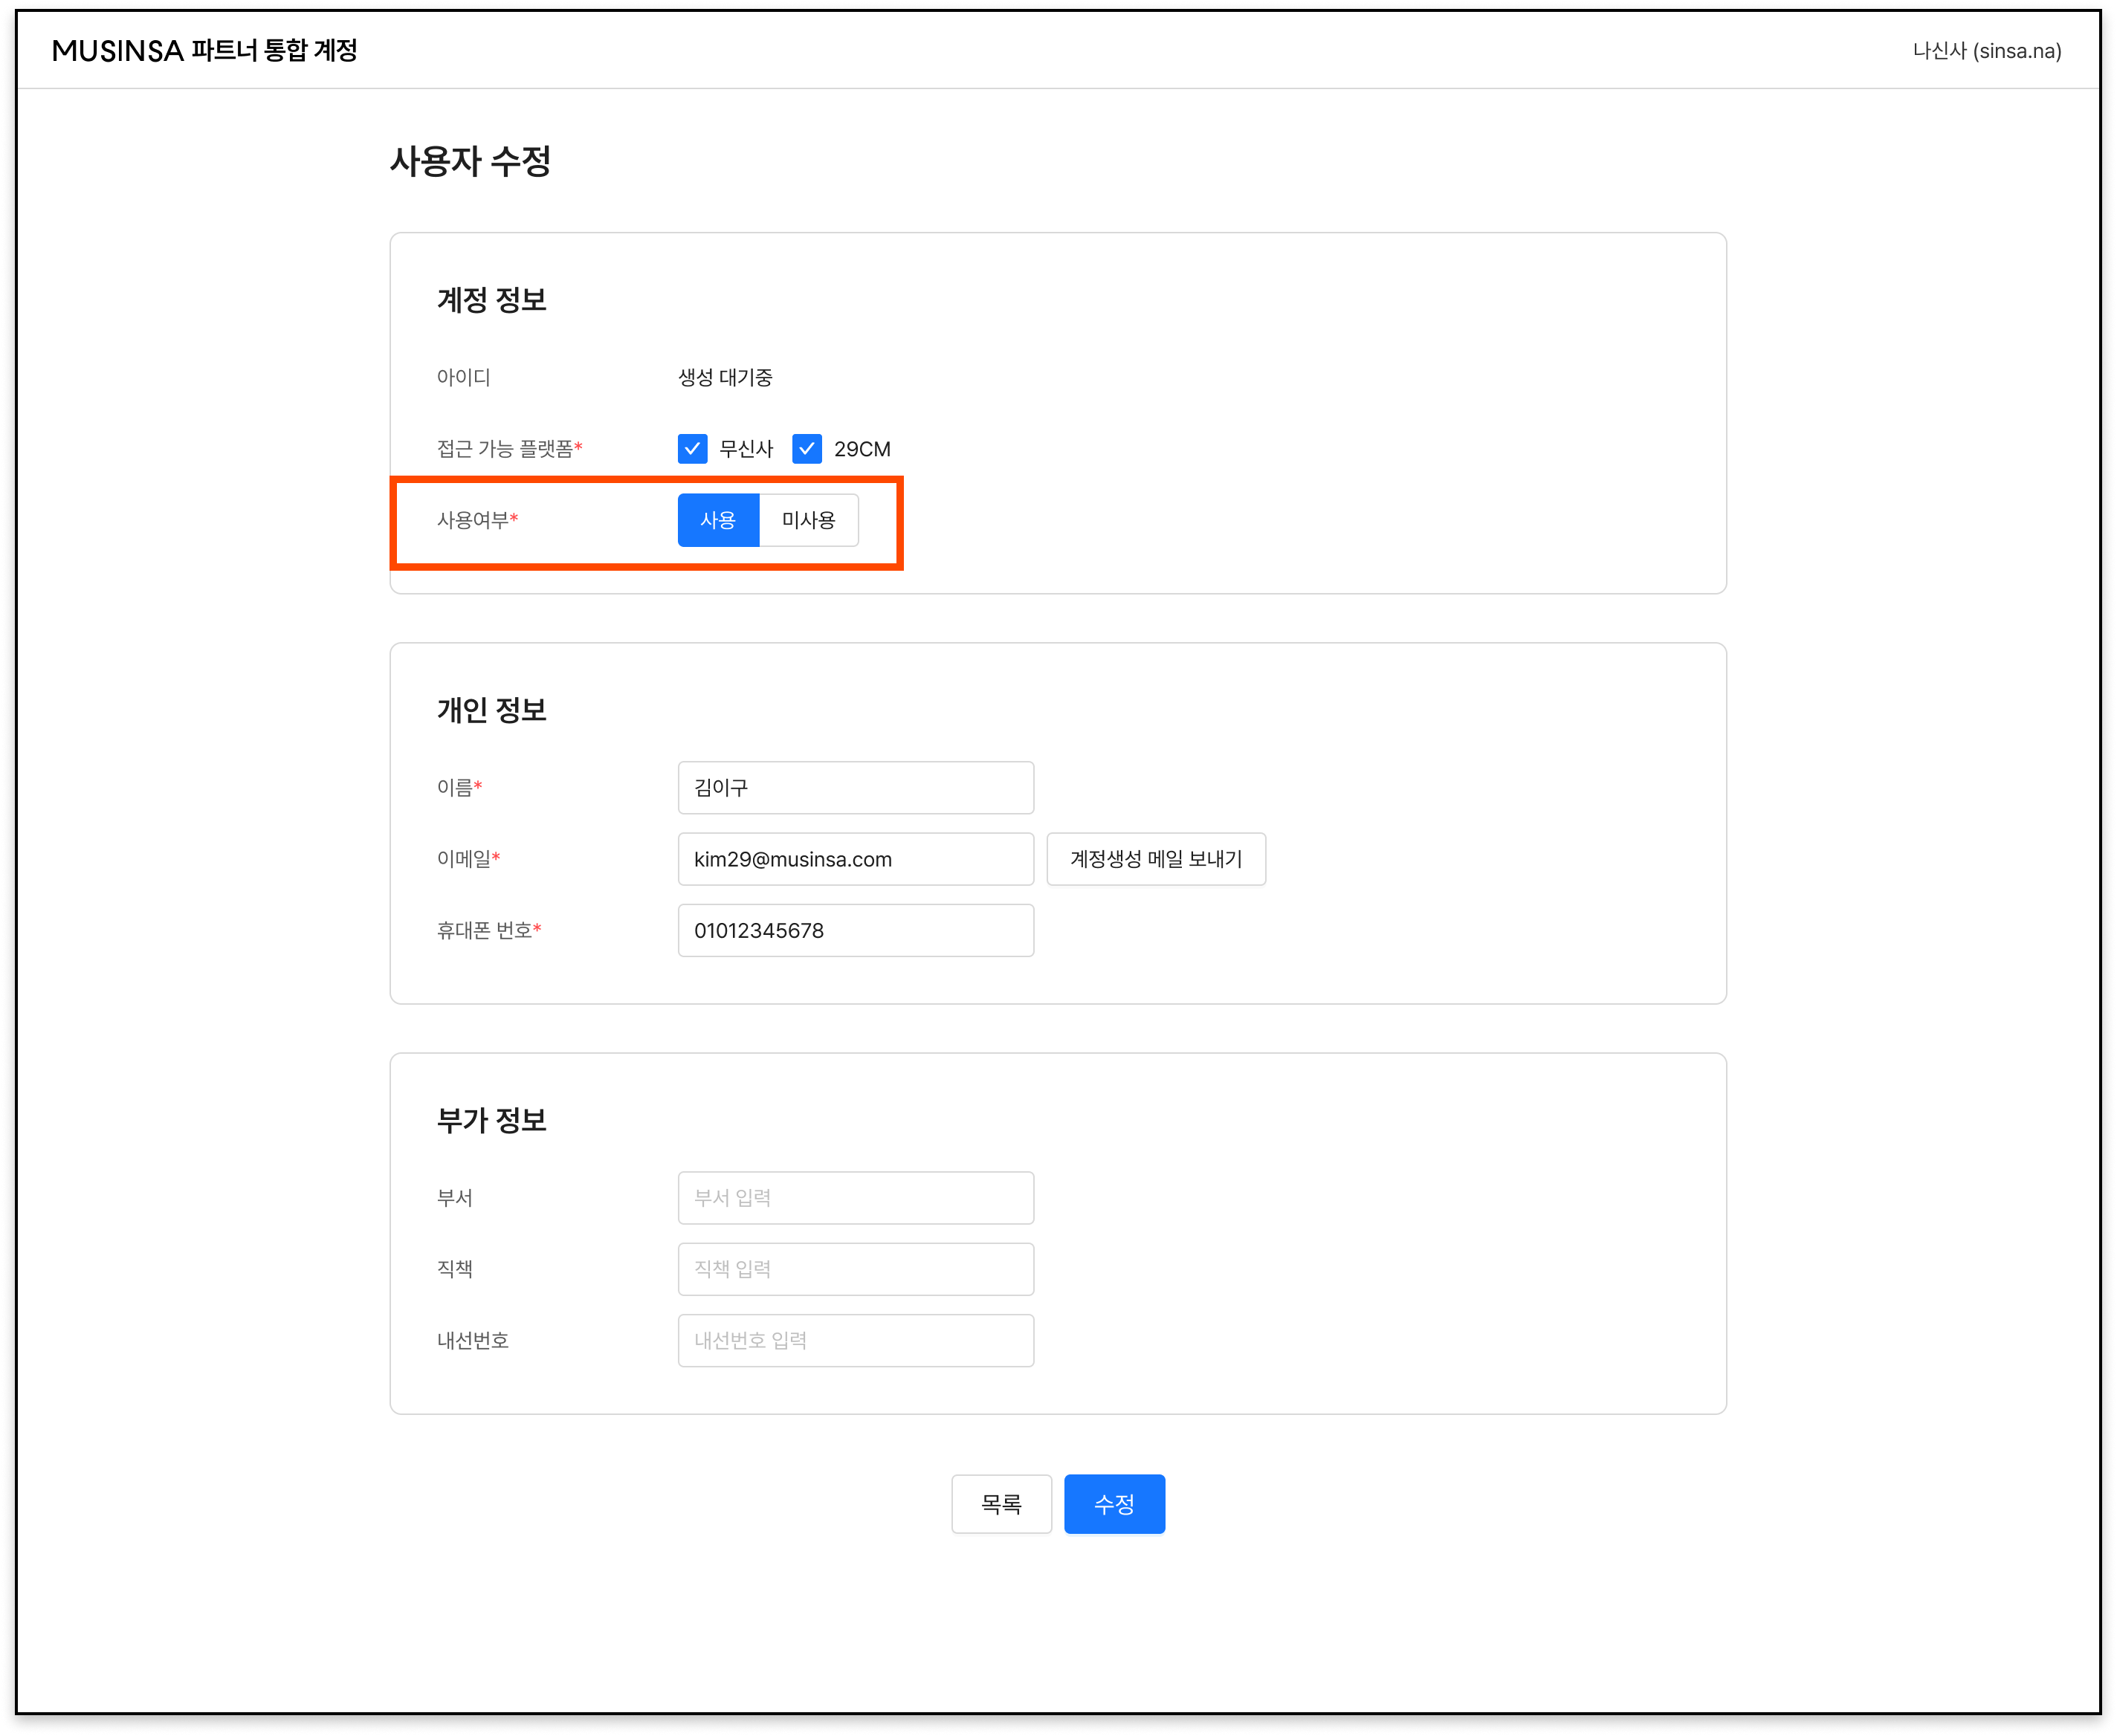
Task: Focus the 부서 입력 field
Action: [x=855, y=1198]
